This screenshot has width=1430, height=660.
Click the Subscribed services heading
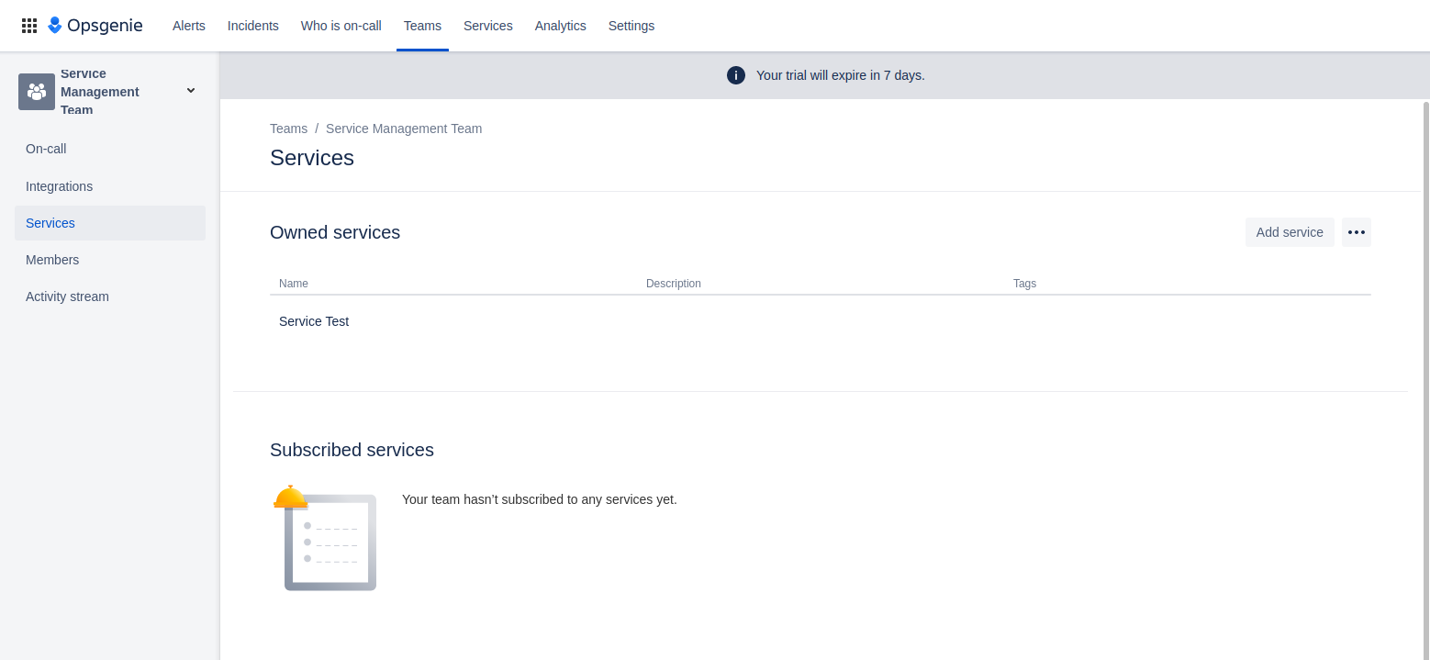[352, 450]
